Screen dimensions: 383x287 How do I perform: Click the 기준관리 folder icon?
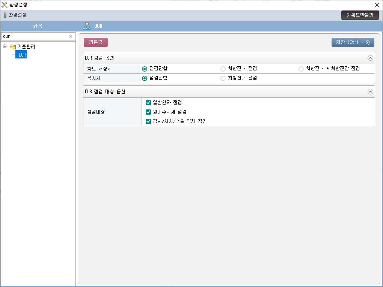[x=13, y=47]
